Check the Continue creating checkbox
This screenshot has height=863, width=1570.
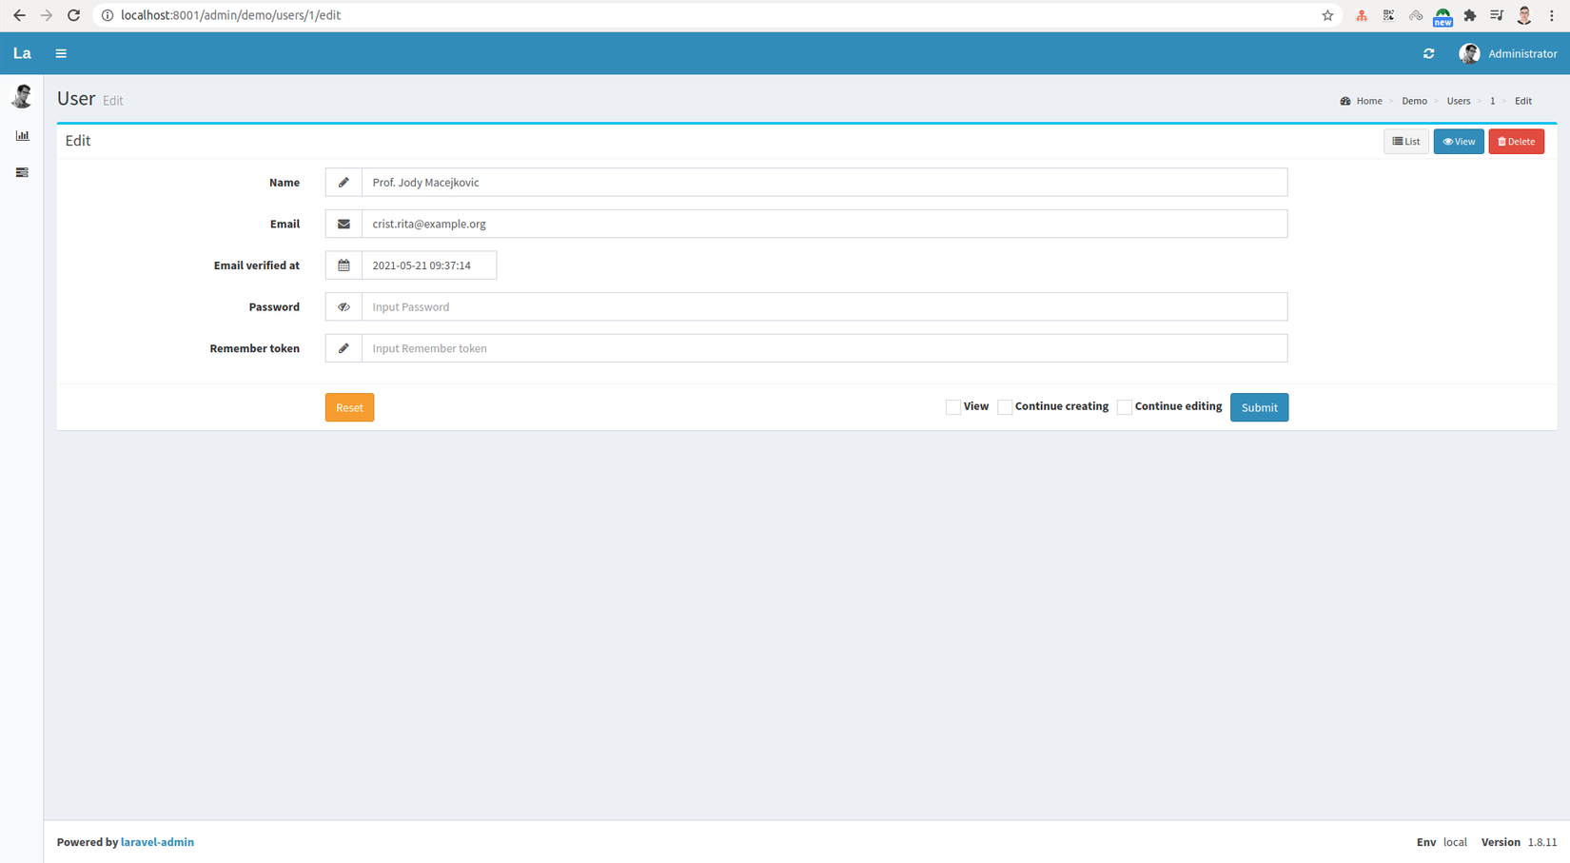(x=1005, y=407)
